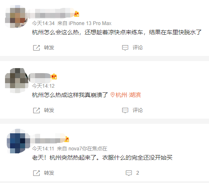Open the iPhone 13 Pro Max source link
Image resolution: width=209 pixels, height=183 pixels.
coord(90,23)
